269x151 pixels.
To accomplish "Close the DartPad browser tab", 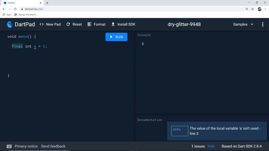I will click(x=41, y=3).
